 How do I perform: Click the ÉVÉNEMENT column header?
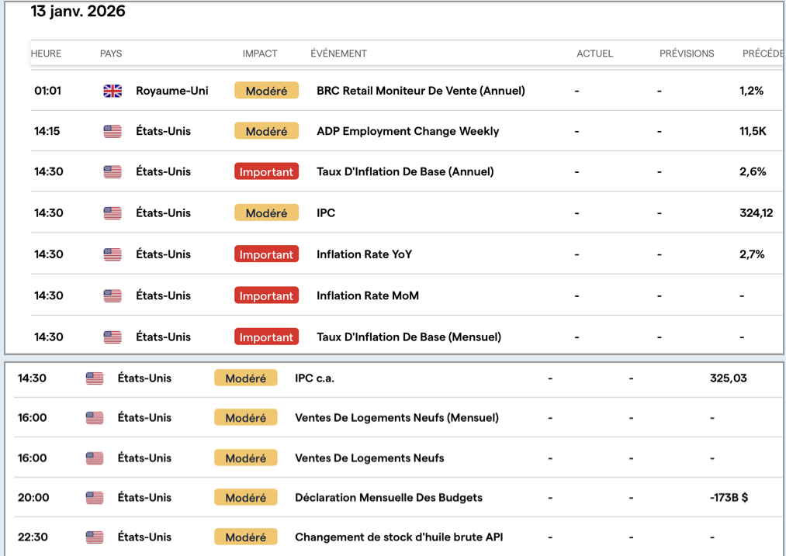click(x=338, y=54)
